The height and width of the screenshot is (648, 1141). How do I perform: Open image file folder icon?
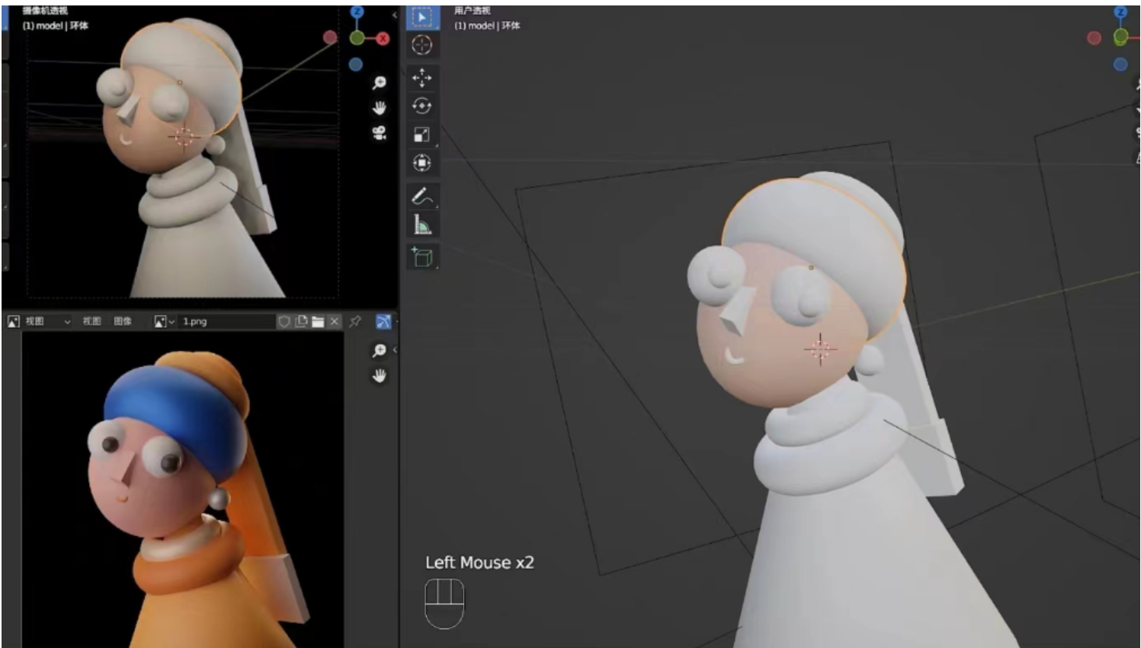[x=318, y=321]
